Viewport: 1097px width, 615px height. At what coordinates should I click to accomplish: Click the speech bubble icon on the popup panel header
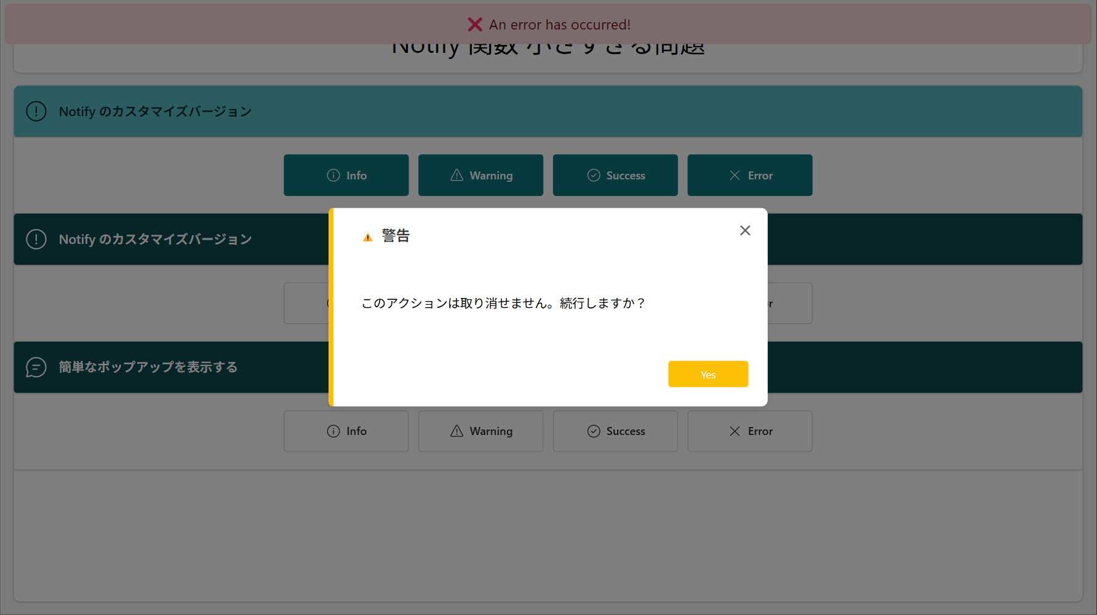click(x=36, y=367)
